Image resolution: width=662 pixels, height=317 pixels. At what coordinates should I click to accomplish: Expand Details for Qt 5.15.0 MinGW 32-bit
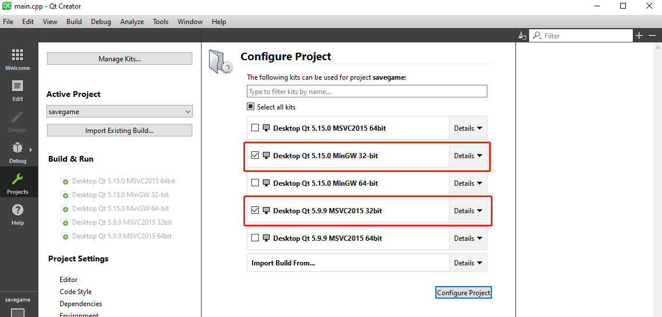[x=468, y=155]
